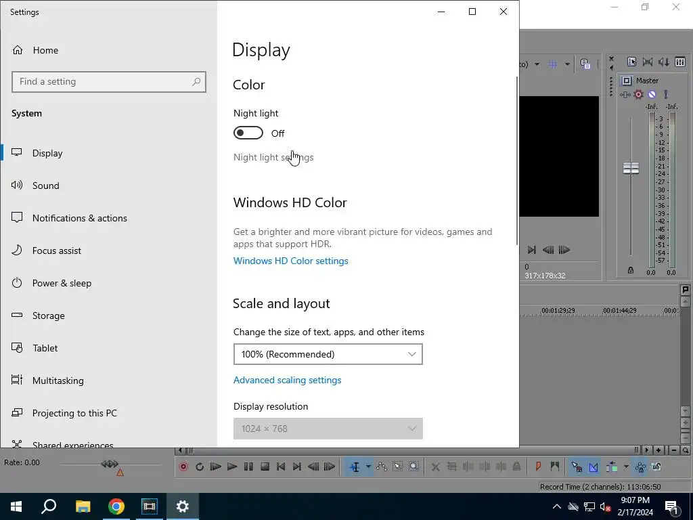Select the Envelope Edit tool
Screen dimensions: 693x520
(x=382, y=467)
